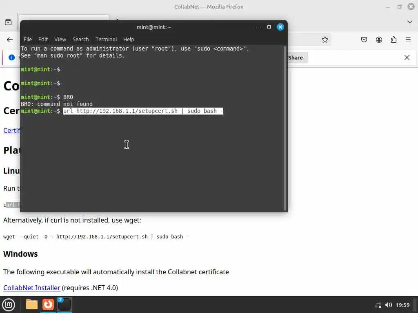Open the terminal Edit menu

click(x=43, y=40)
